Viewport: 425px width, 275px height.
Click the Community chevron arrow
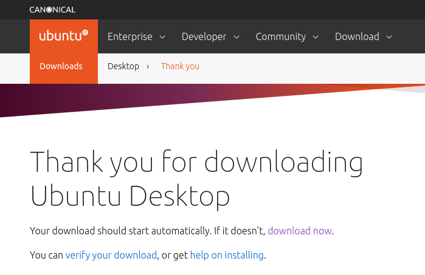coord(316,37)
